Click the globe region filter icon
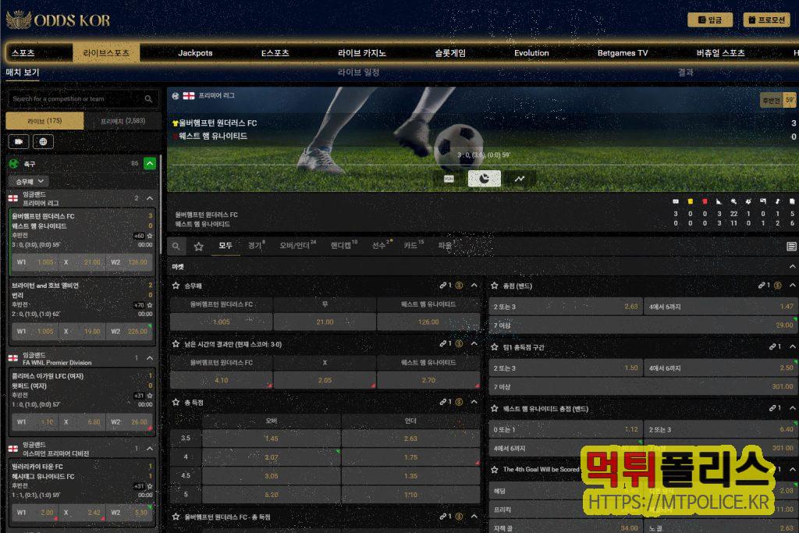 [x=43, y=142]
